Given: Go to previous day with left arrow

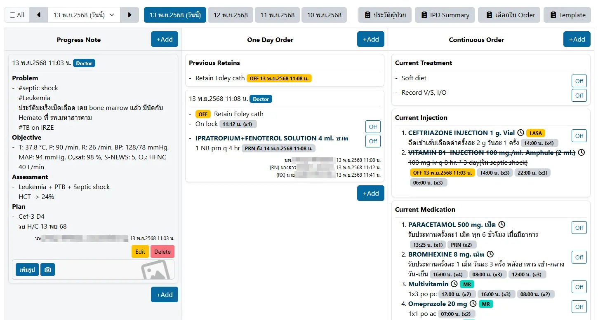Looking at the screenshot, I should click(x=39, y=15).
